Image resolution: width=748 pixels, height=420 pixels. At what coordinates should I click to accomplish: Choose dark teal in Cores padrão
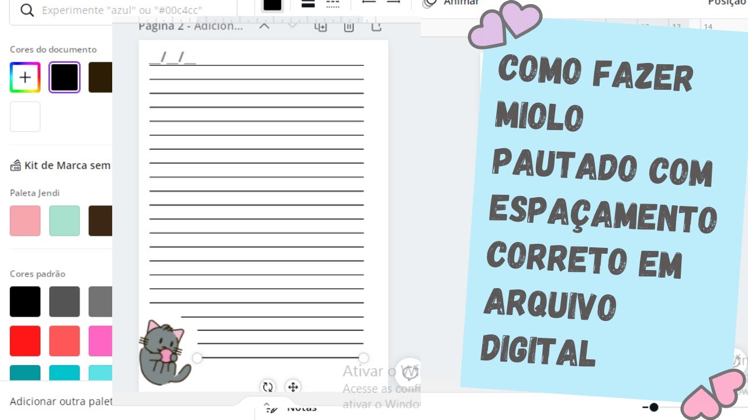click(x=25, y=373)
